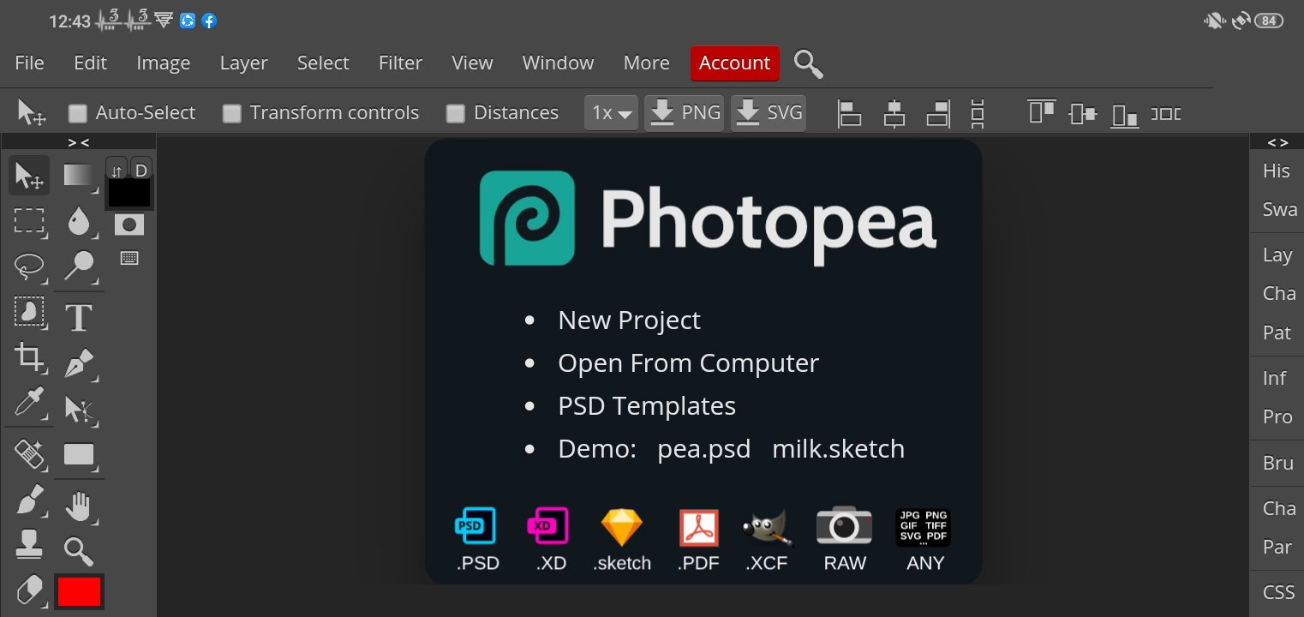Click the red color swatch
The image size is (1304, 617).
[79, 591]
